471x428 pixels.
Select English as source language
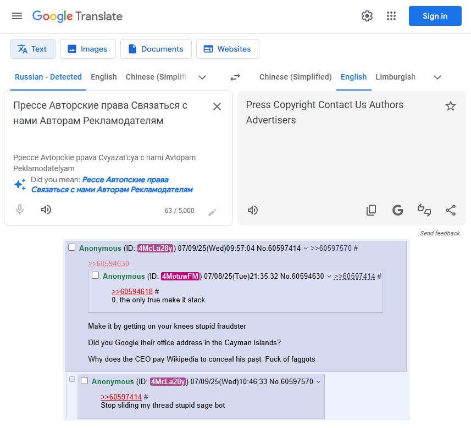coord(104,77)
